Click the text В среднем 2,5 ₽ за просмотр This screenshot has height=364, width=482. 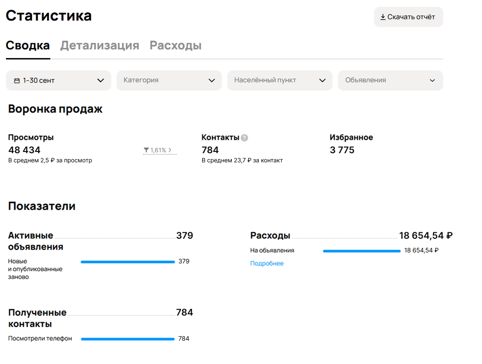50,161
